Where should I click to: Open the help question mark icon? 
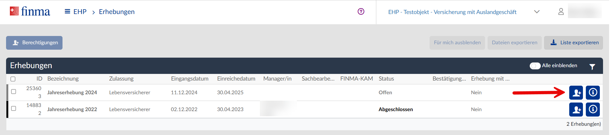point(361,12)
